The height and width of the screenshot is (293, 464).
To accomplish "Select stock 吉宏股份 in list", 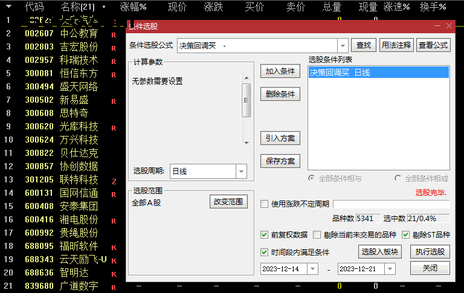I will pos(79,47).
